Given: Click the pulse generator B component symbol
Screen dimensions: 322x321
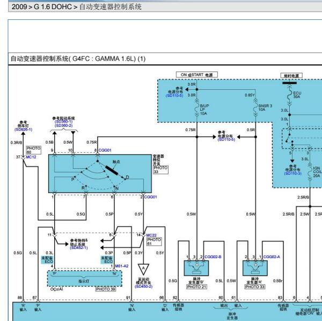Looking at the screenshot, I should tap(196, 268).
